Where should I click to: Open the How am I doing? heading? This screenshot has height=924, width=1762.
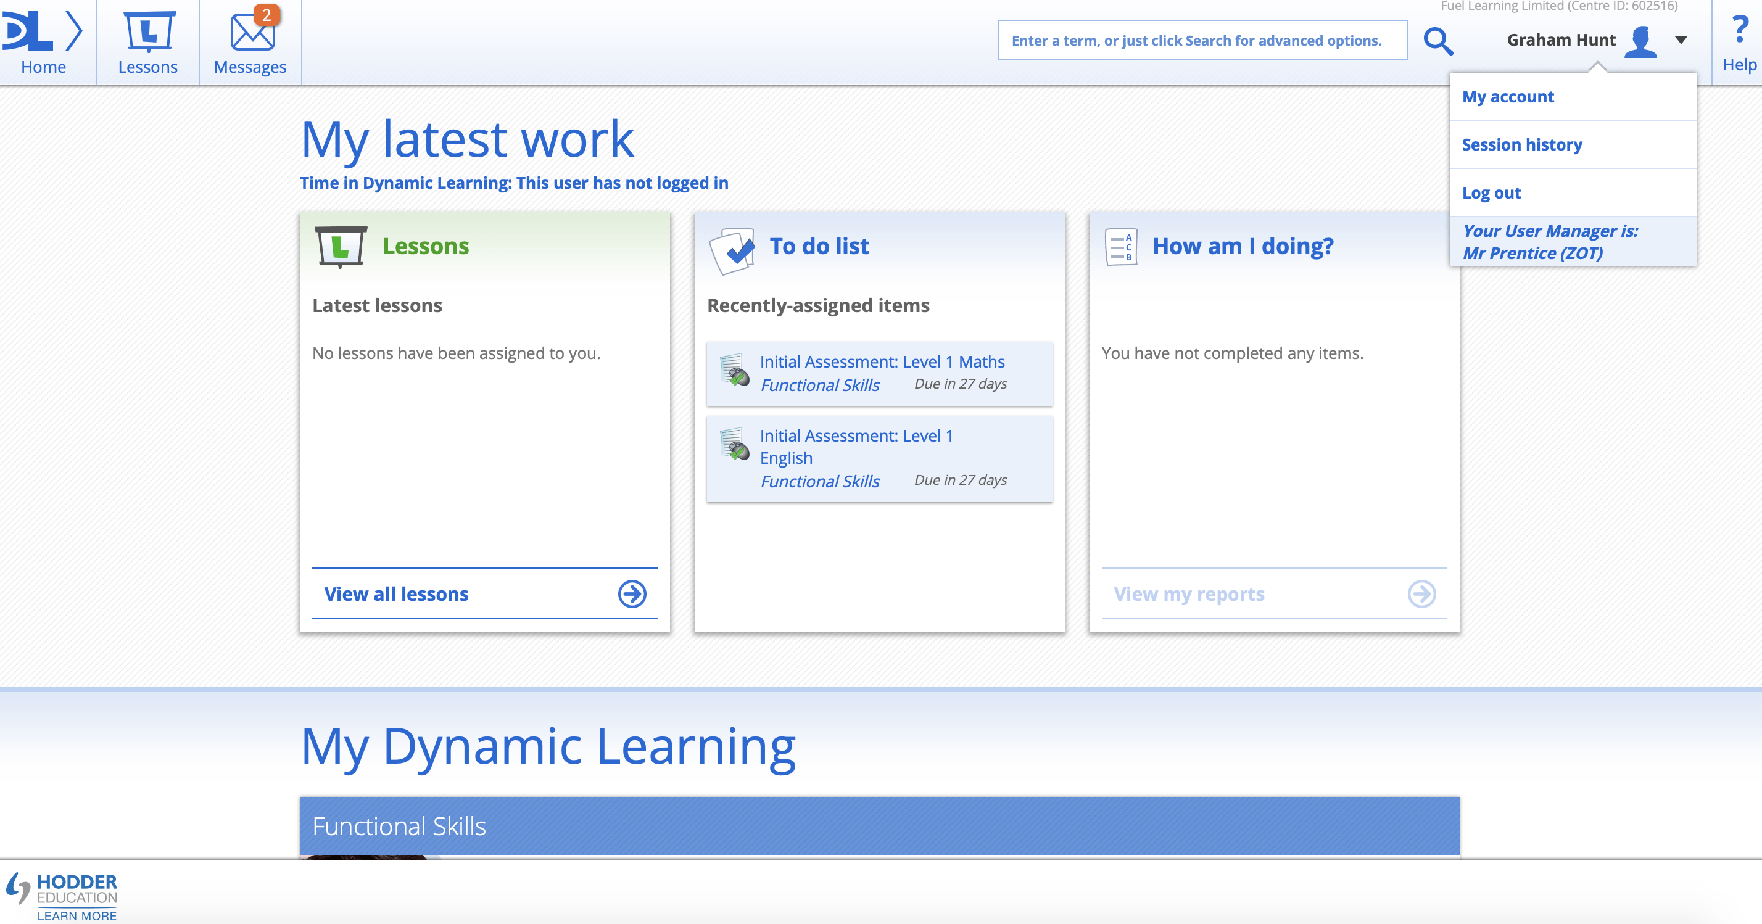(1243, 246)
